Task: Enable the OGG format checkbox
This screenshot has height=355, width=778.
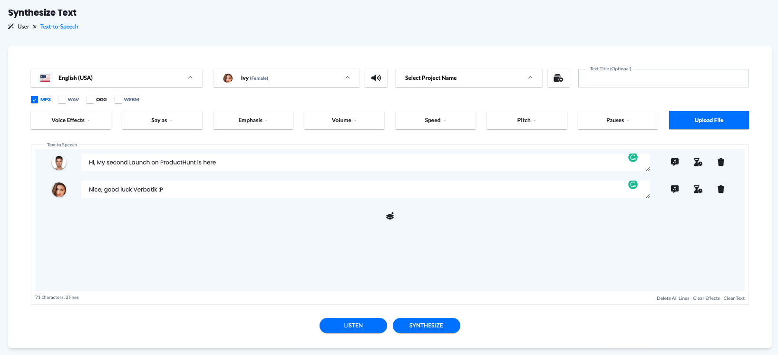Action: (90, 100)
